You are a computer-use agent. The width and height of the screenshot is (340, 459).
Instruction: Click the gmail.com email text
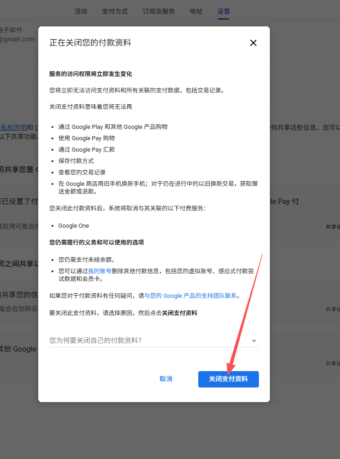click(17, 39)
